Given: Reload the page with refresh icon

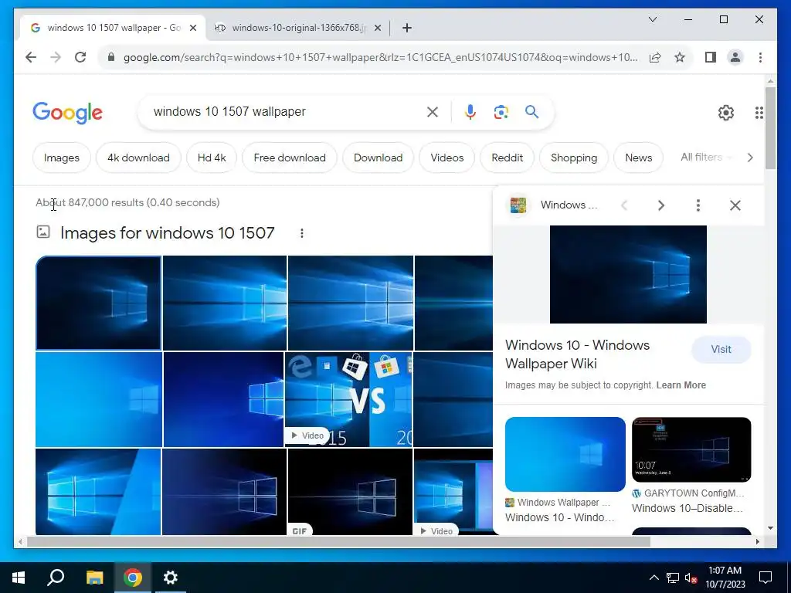Looking at the screenshot, I should 80,57.
